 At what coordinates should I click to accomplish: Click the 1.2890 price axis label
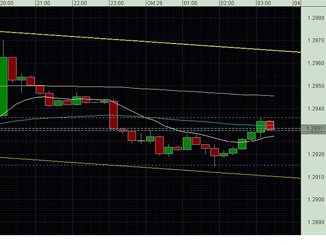click(316, 222)
